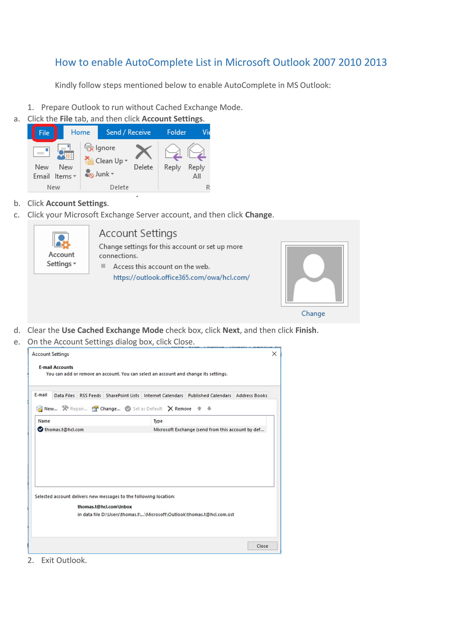The image size is (454, 642).
Task: Open the outlook.office365.com web access link
Action: tap(181, 277)
